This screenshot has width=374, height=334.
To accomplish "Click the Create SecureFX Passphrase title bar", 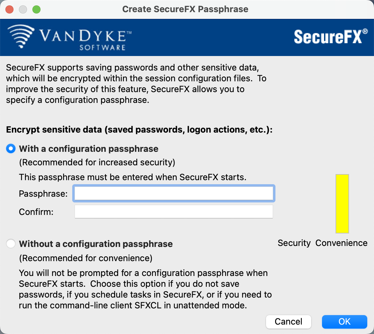I will 185,9.
